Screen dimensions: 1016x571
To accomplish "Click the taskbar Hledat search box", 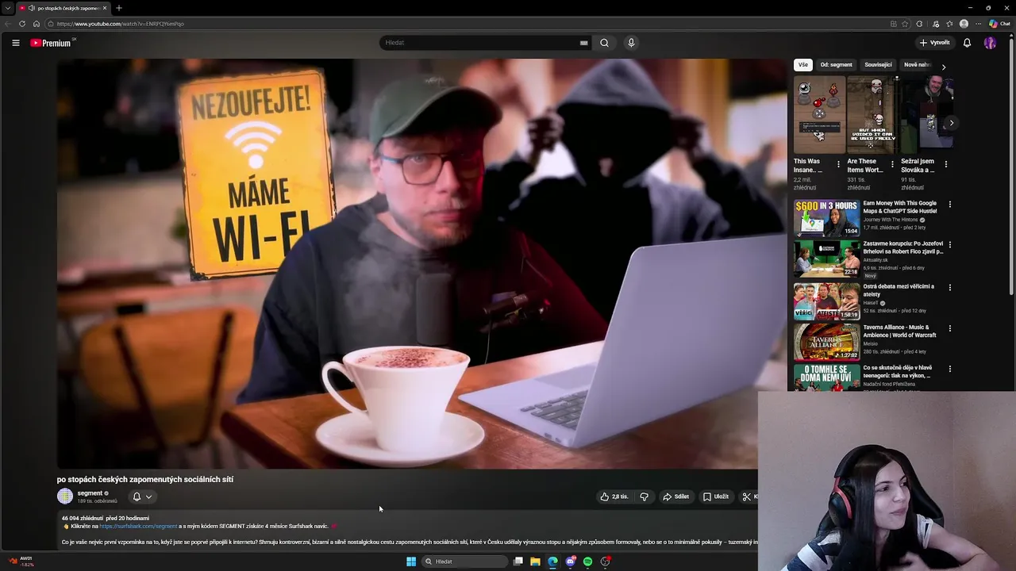I will (x=464, y=561).
